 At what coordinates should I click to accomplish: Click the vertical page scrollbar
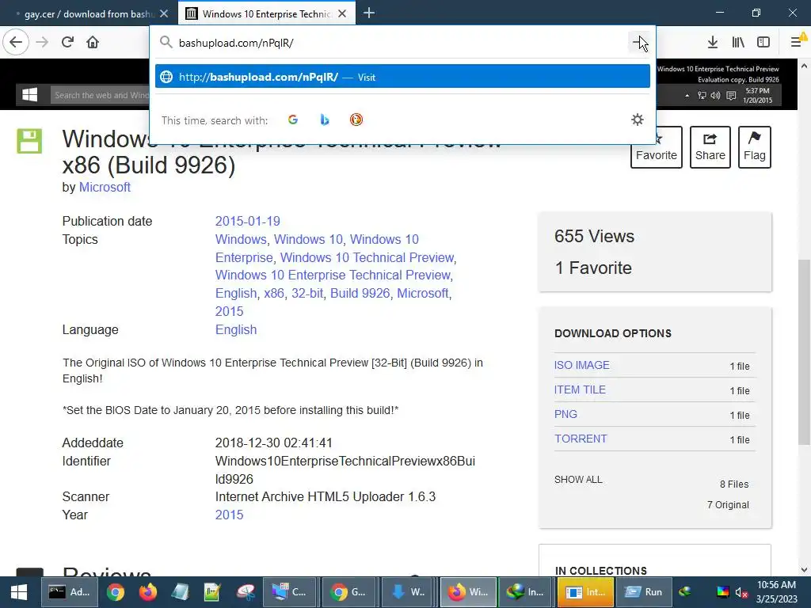click(x=804, y=351)
